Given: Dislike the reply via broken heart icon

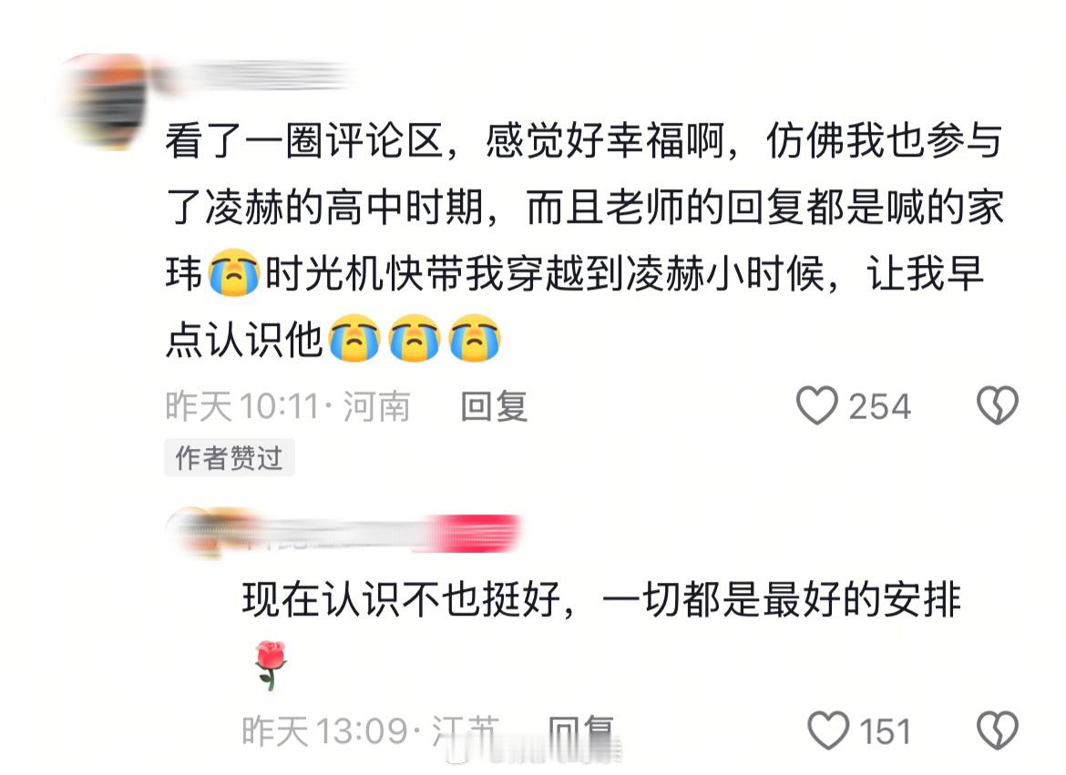Looking at the screenshot, I should pos(998,730).
